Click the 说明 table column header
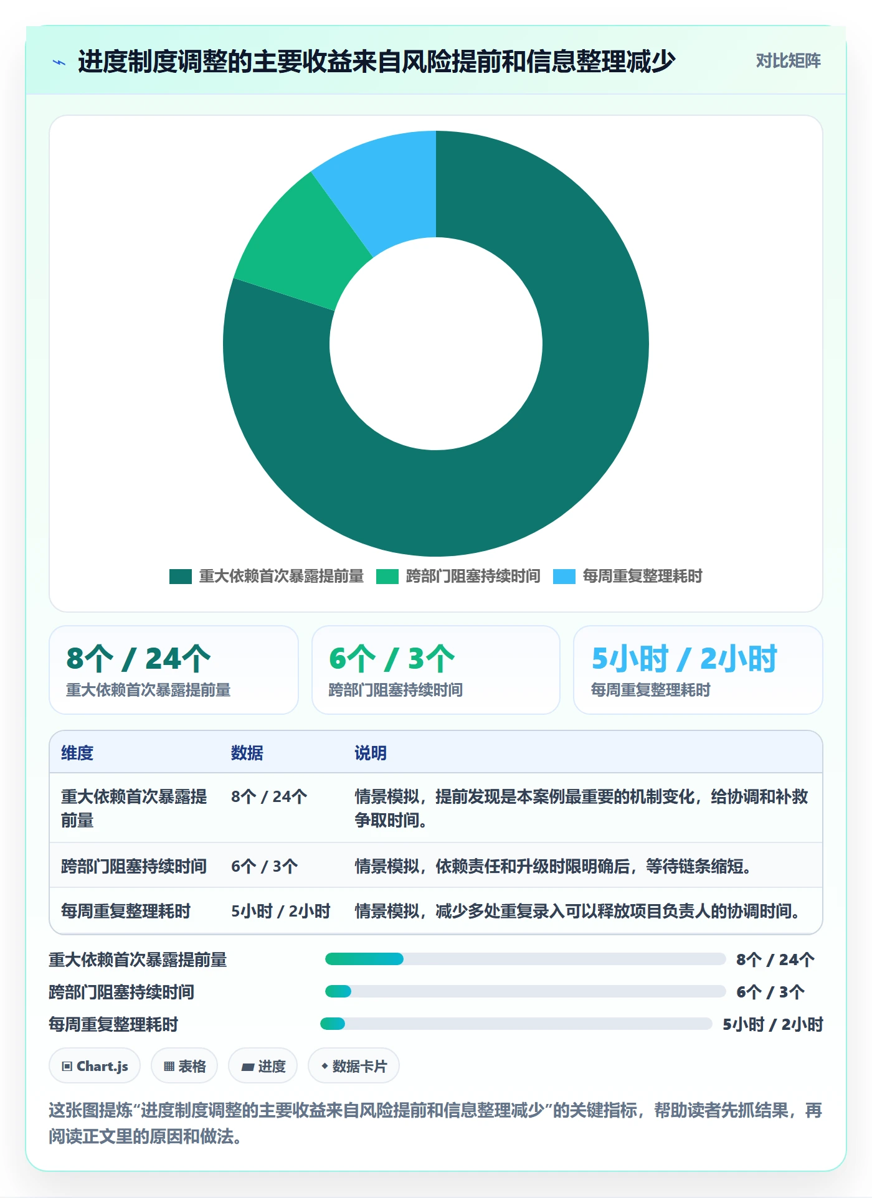This screenshot has height=1198, width=872. [371, 753]
